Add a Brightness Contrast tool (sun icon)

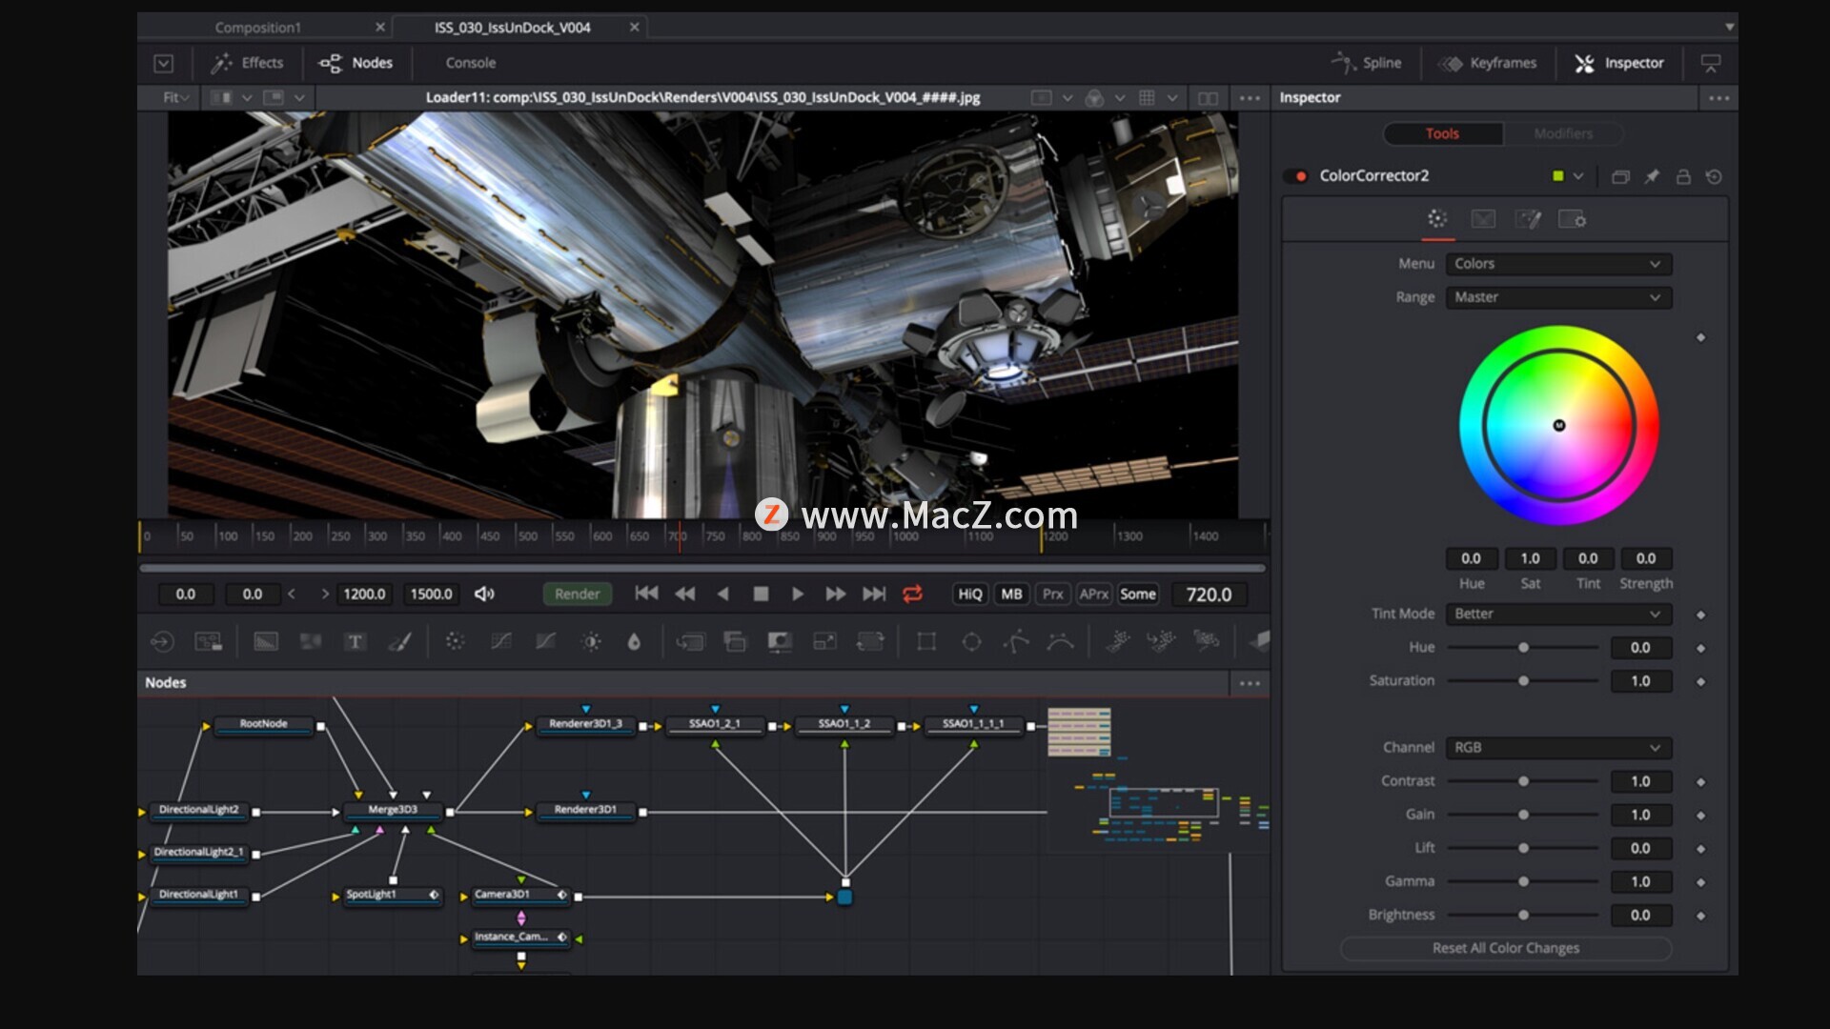(x=591, y=642)
